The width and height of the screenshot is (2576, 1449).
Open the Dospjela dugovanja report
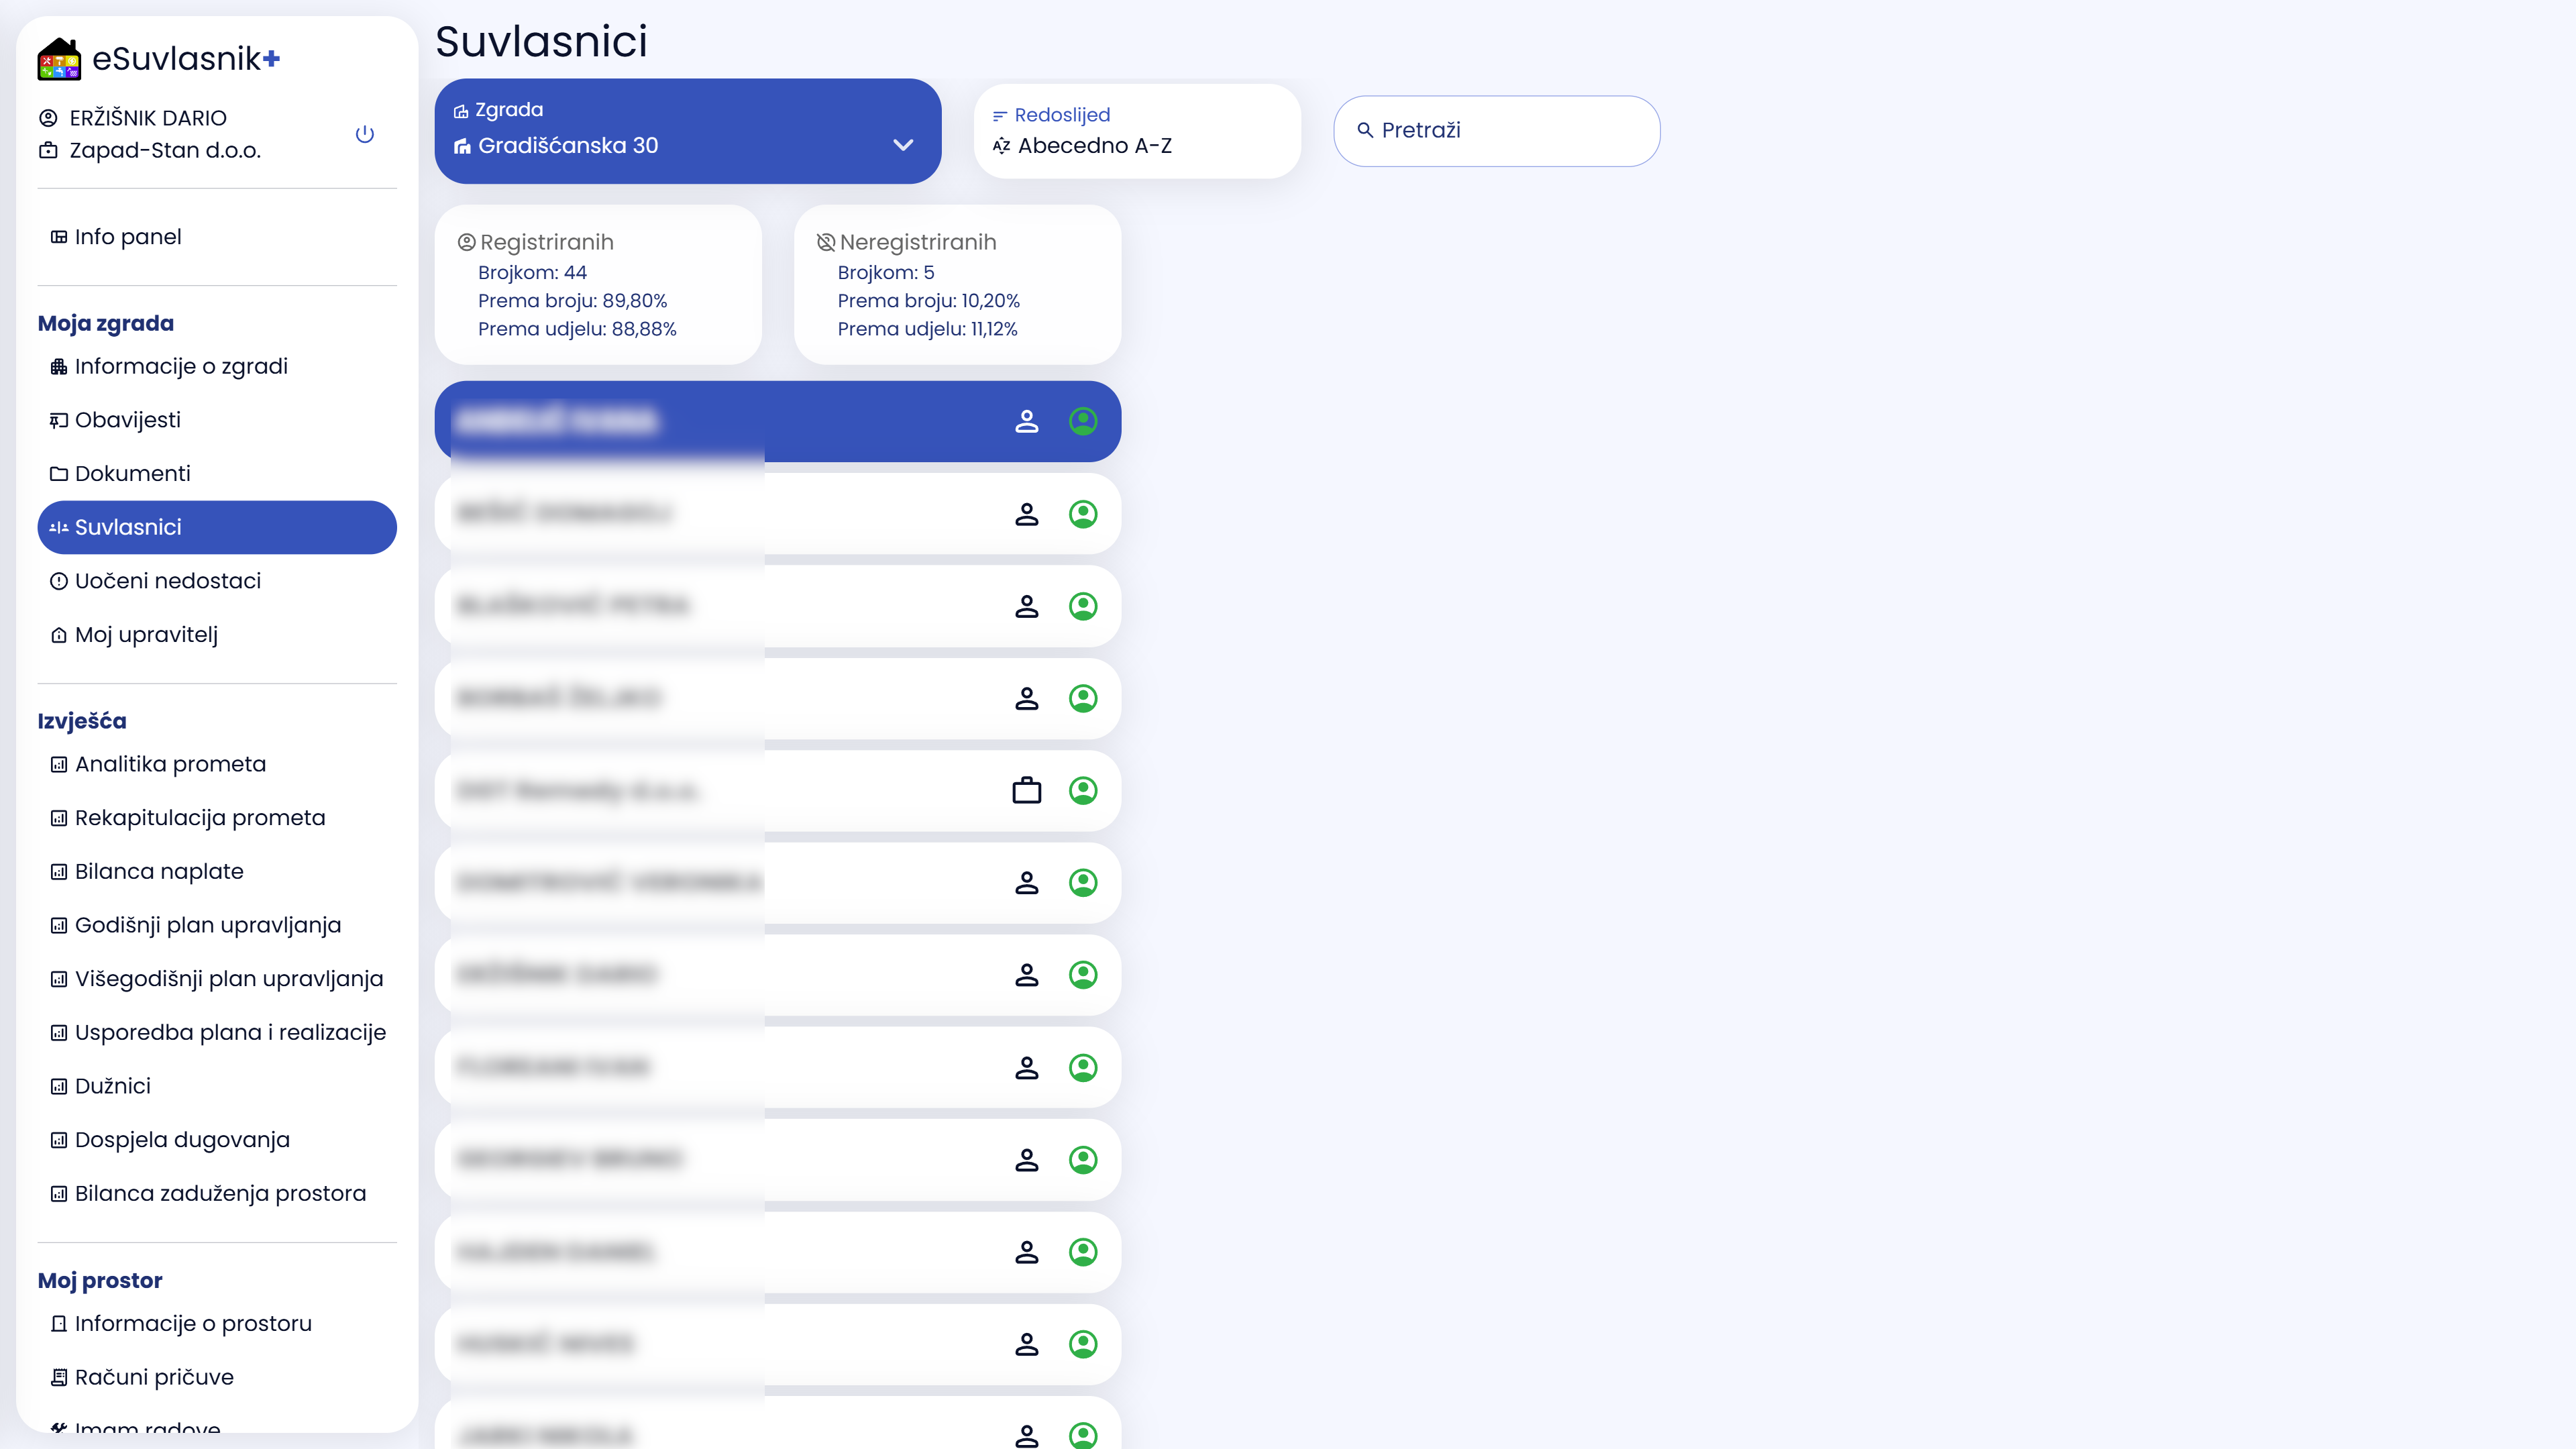(217, 1140)
